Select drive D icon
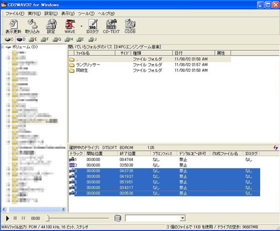280x231 pixels. coord(21,40)
